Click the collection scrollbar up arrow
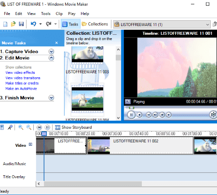The width and height of the screenshot is (217, 195). (x=118, y=50)
